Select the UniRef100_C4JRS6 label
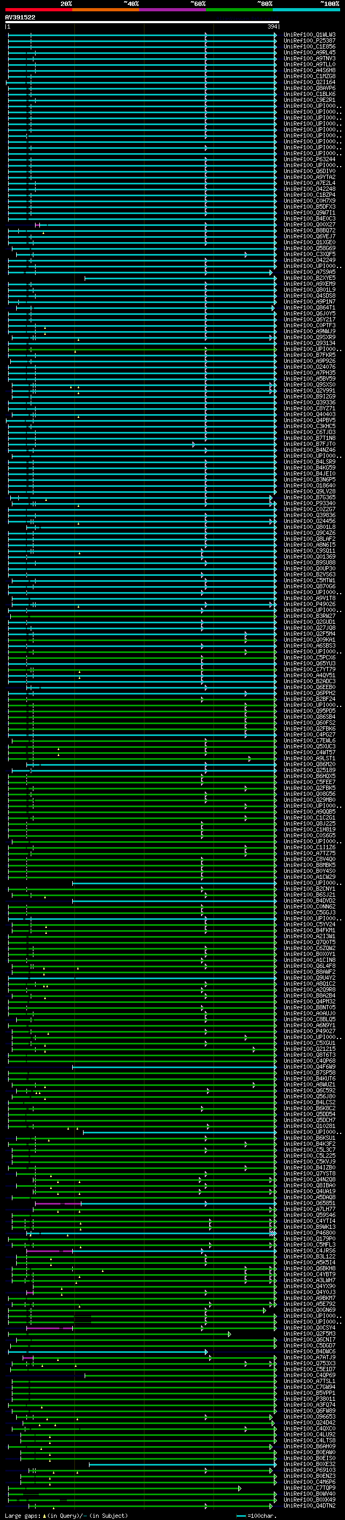Screen dimensions: 345x1520 (x=309, y=1250)
